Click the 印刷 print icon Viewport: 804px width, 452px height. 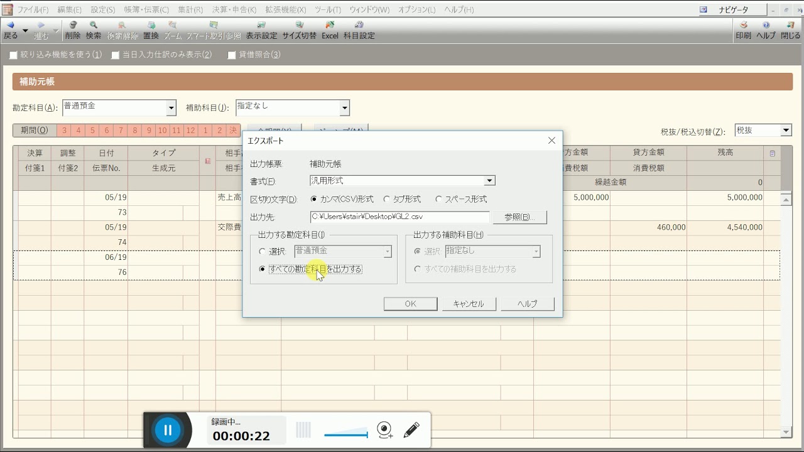743,30
